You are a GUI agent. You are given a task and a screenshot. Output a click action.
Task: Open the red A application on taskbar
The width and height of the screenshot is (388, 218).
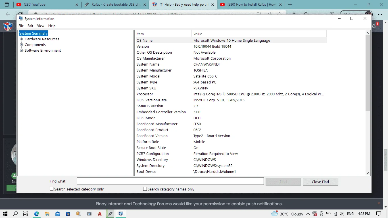(x=100, y=214)
